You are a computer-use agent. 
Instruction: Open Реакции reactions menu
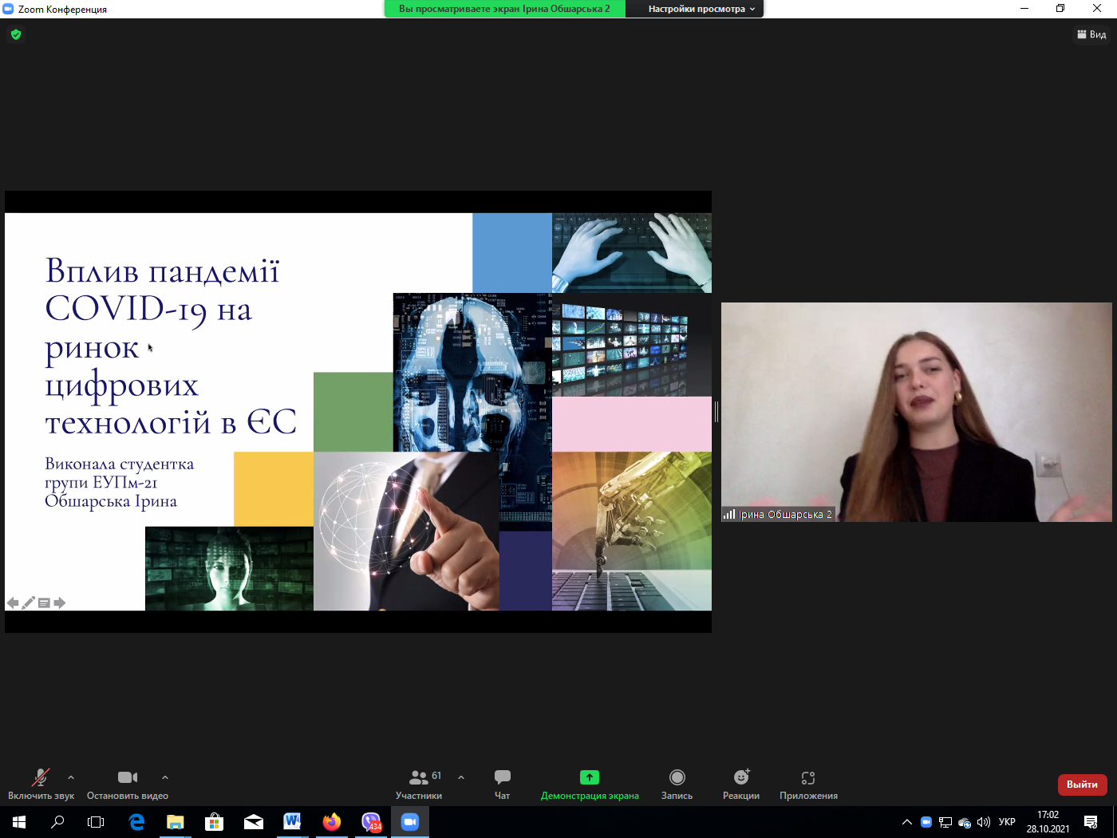[x=741, y=784]
